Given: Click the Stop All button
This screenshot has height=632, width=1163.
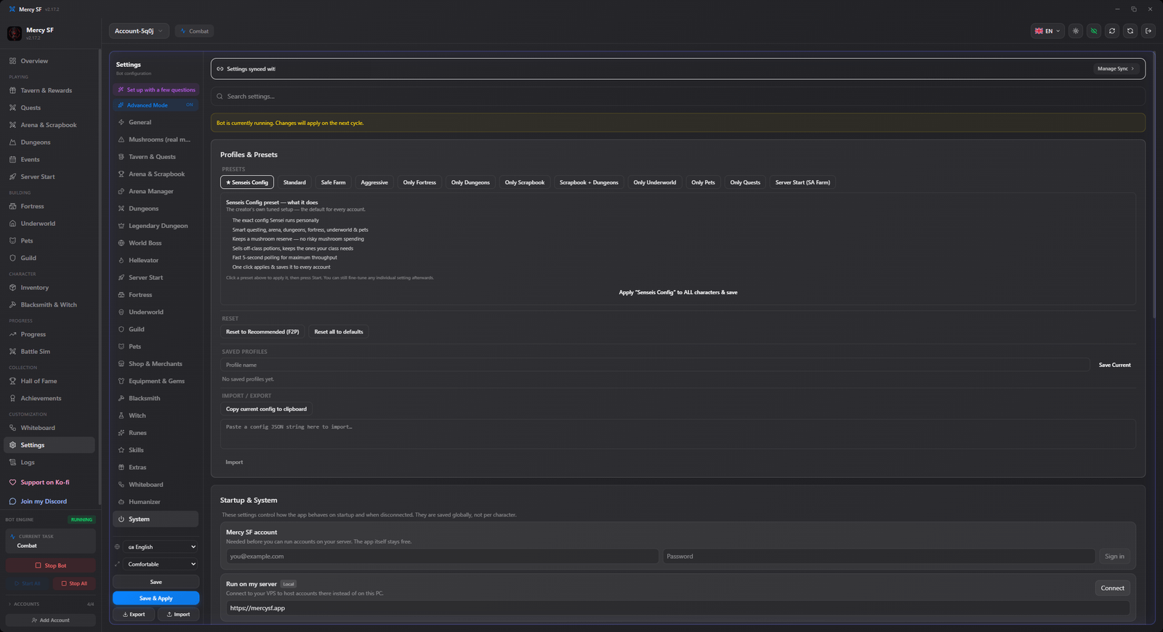Looking at the screenshot, I should tap(74, 583).
